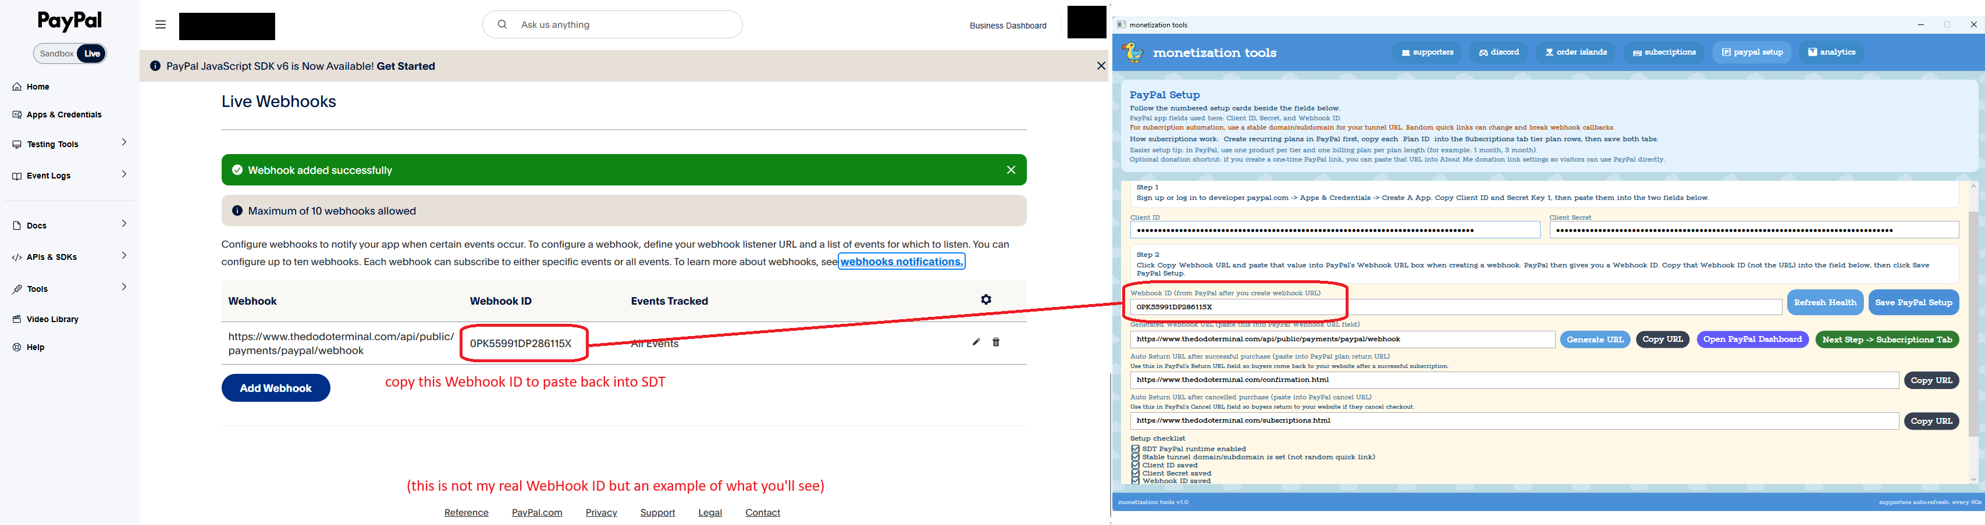Click the APIs & SDKs code icon
The image size is (1985, 525).
point(17,257)
